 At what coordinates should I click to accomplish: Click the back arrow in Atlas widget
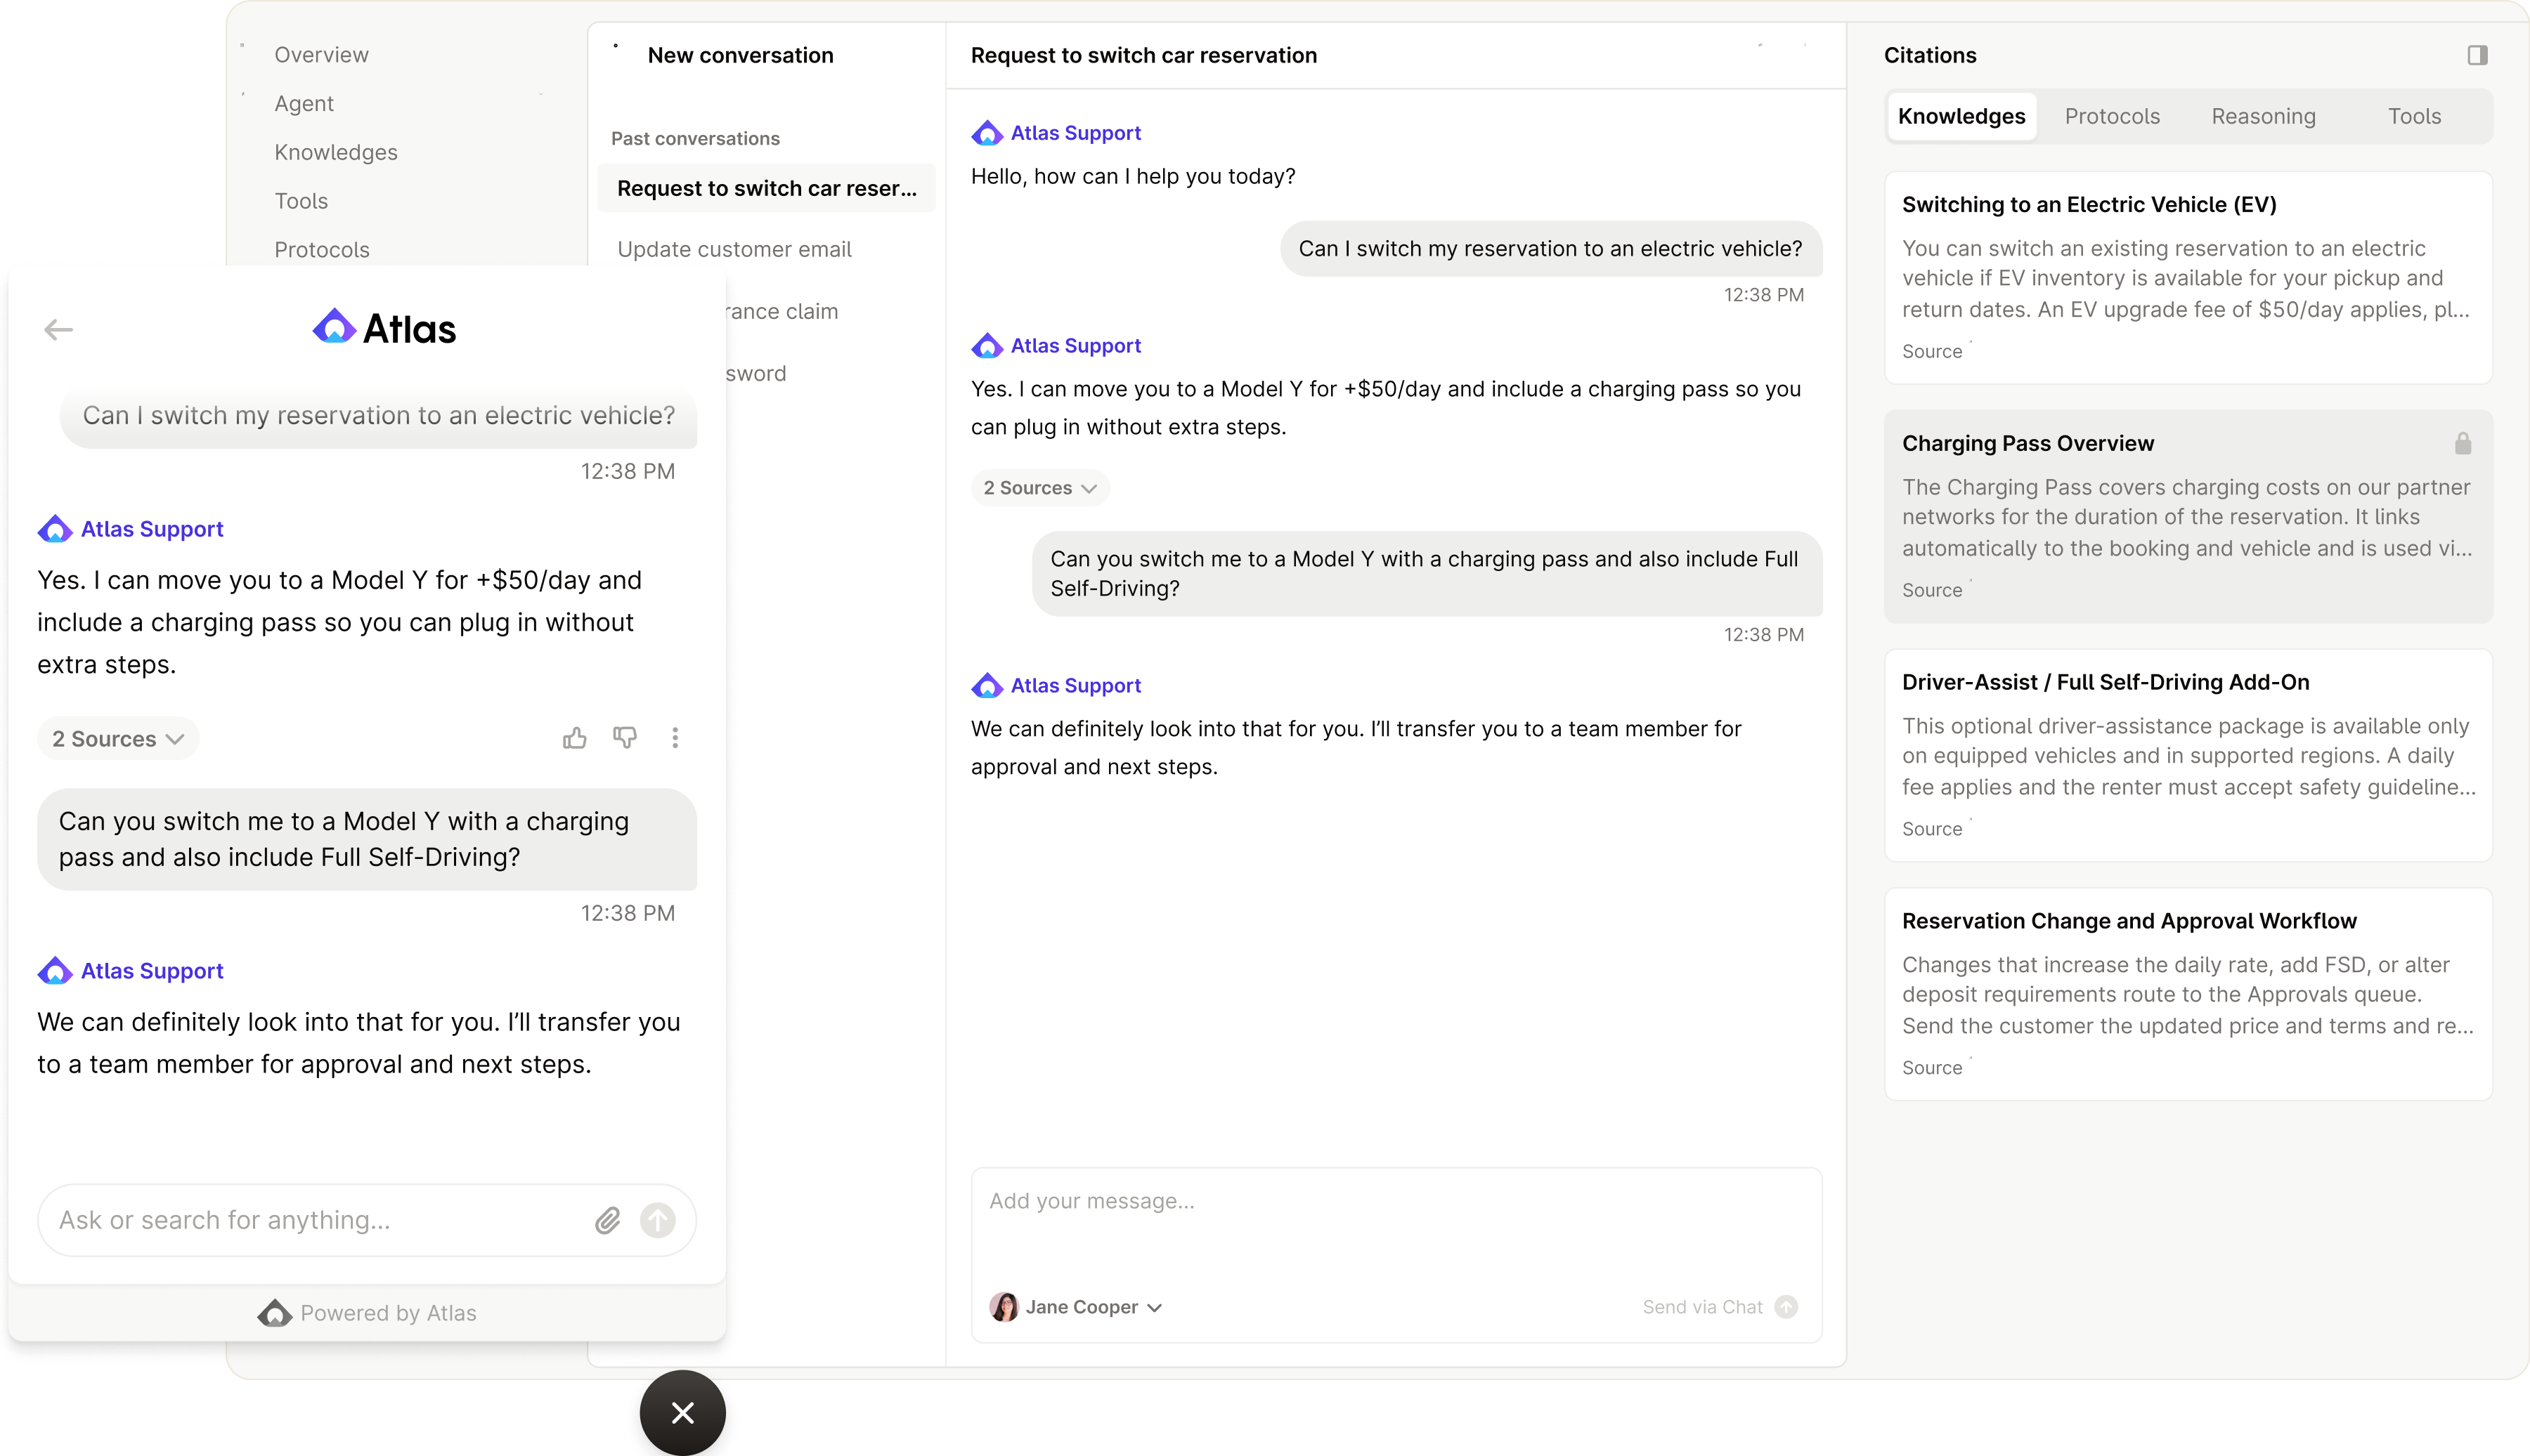(x=59, y=329)
